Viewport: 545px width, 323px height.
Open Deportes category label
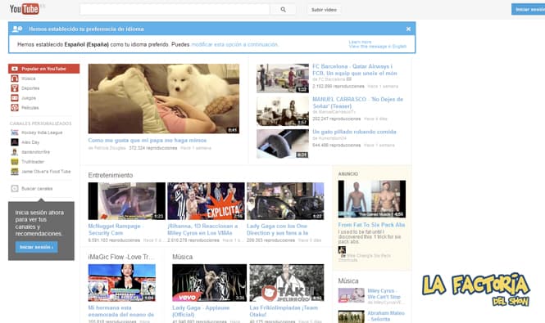click(x=30, y=88)
